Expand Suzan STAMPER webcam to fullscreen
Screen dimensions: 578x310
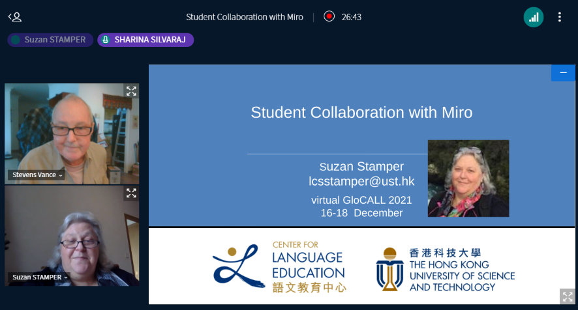(x=131, y=193)
